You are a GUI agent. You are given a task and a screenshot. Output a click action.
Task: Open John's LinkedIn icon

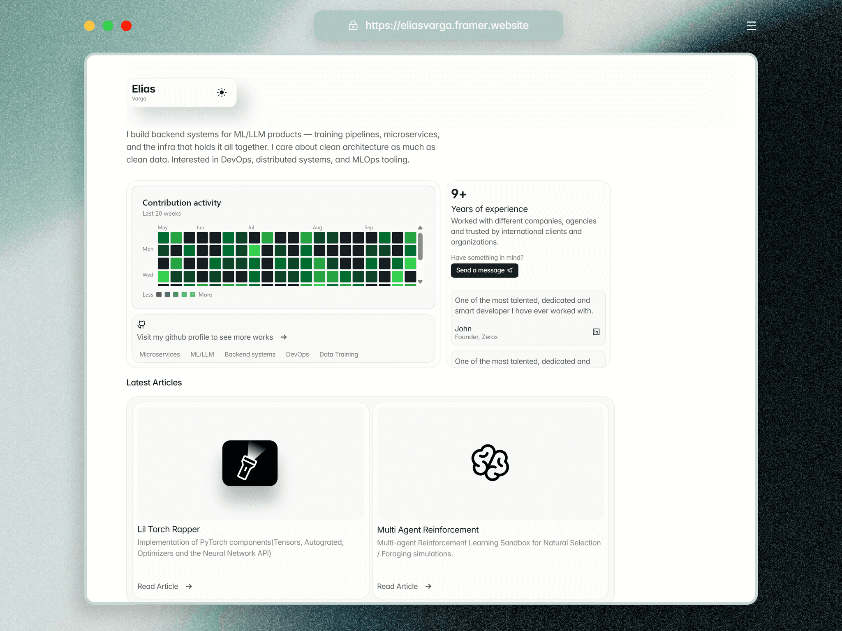pos(596,332)
